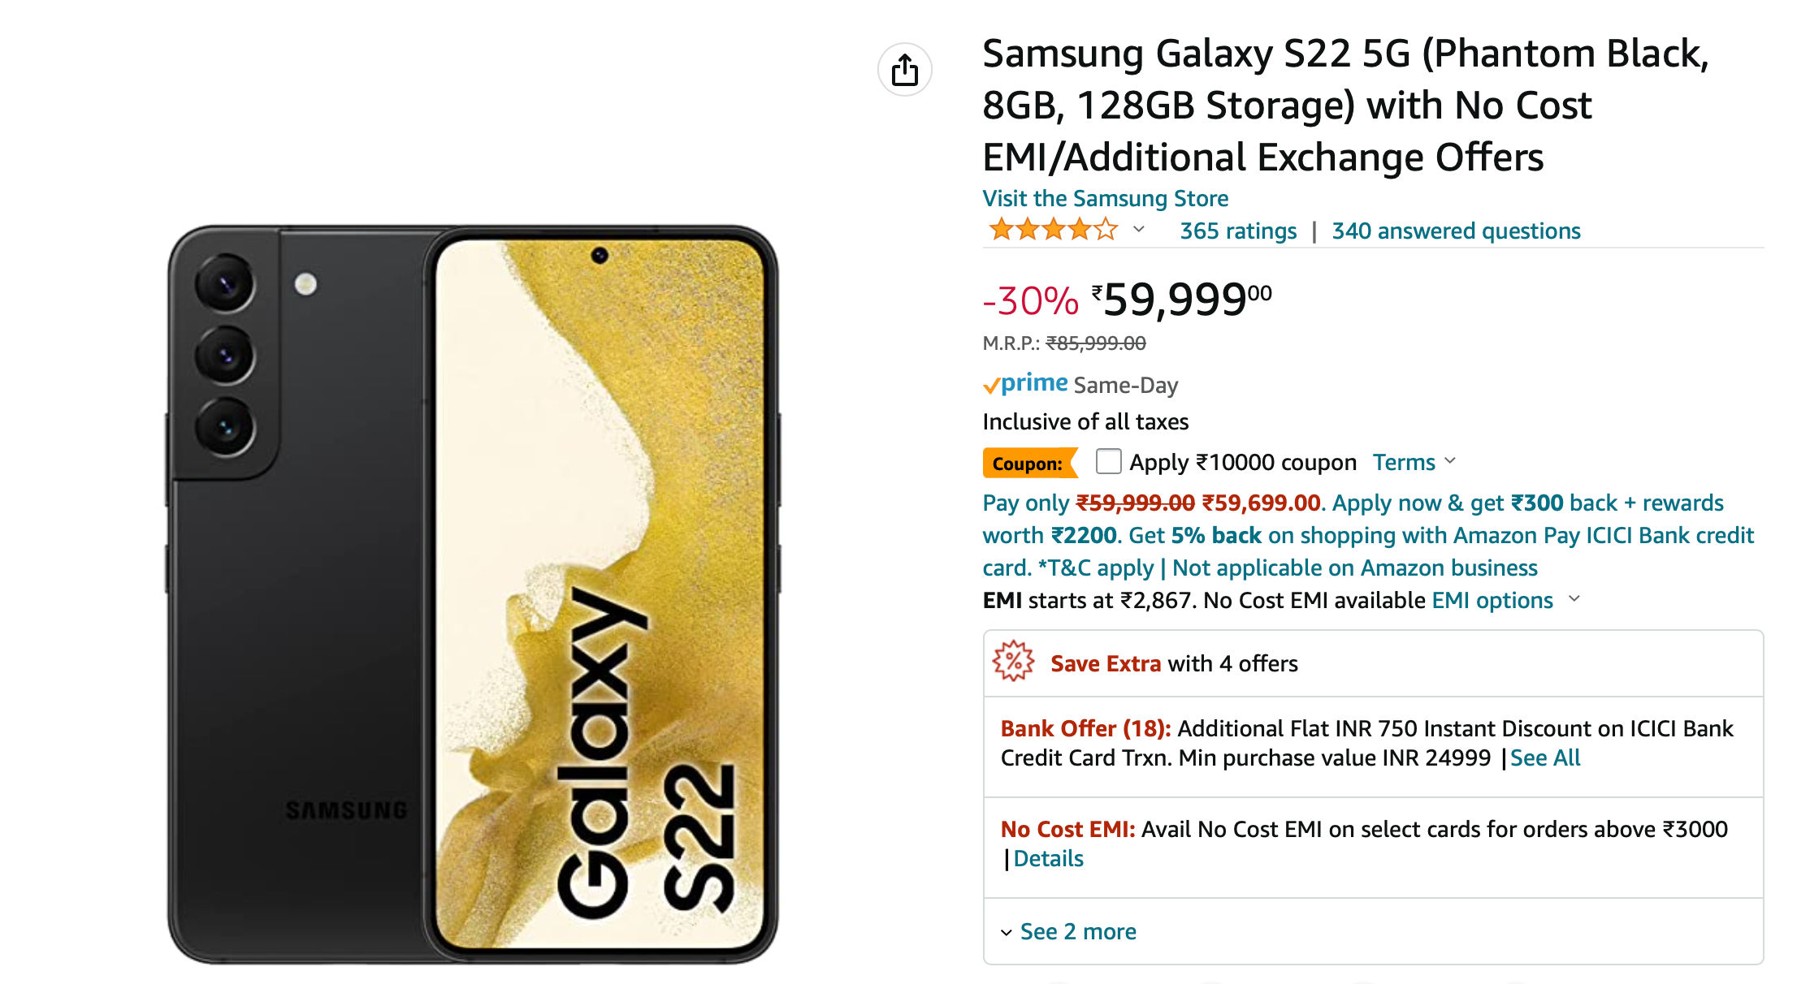The width and height of the screenshot is (1797, 984).
Task: Expand See 2 more offers
Action: (x=1068, y=931)
